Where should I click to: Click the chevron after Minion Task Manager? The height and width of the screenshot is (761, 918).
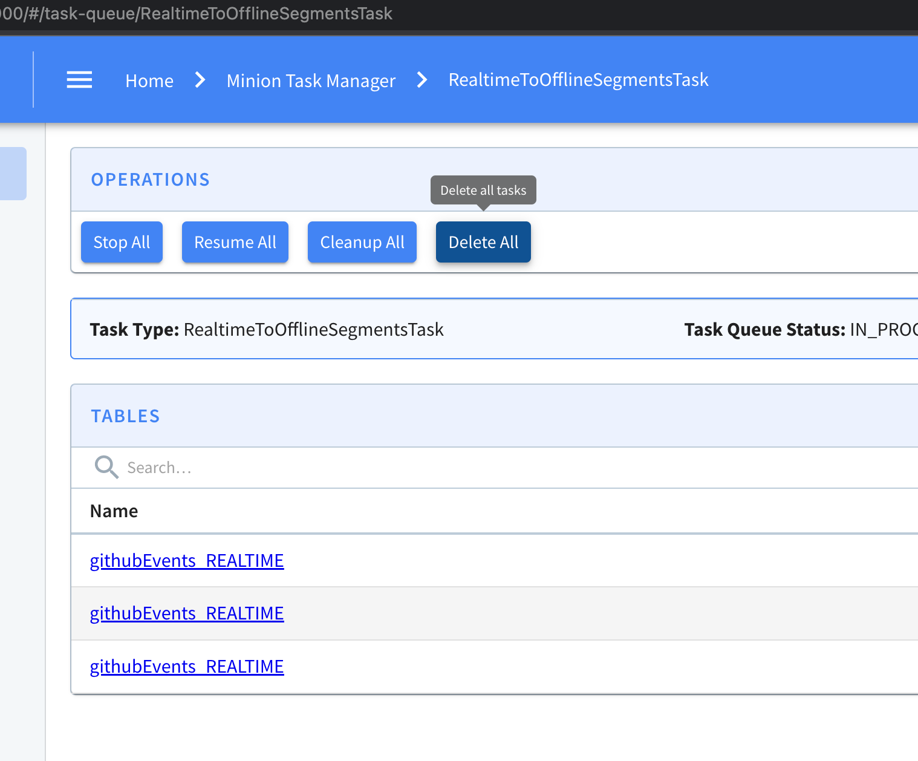click(x=422, y=80)
